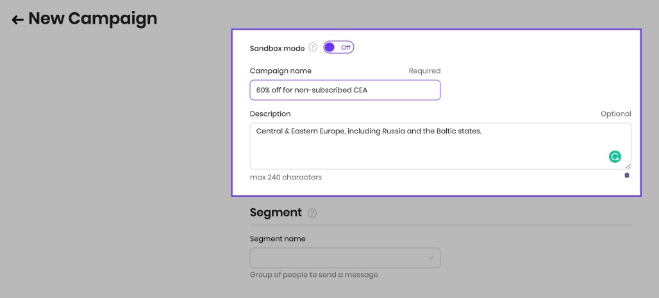Click the 'max 240 characters' hint text
Image resolution: width=659 pixels, height=298 pixels.
[286, 178]
